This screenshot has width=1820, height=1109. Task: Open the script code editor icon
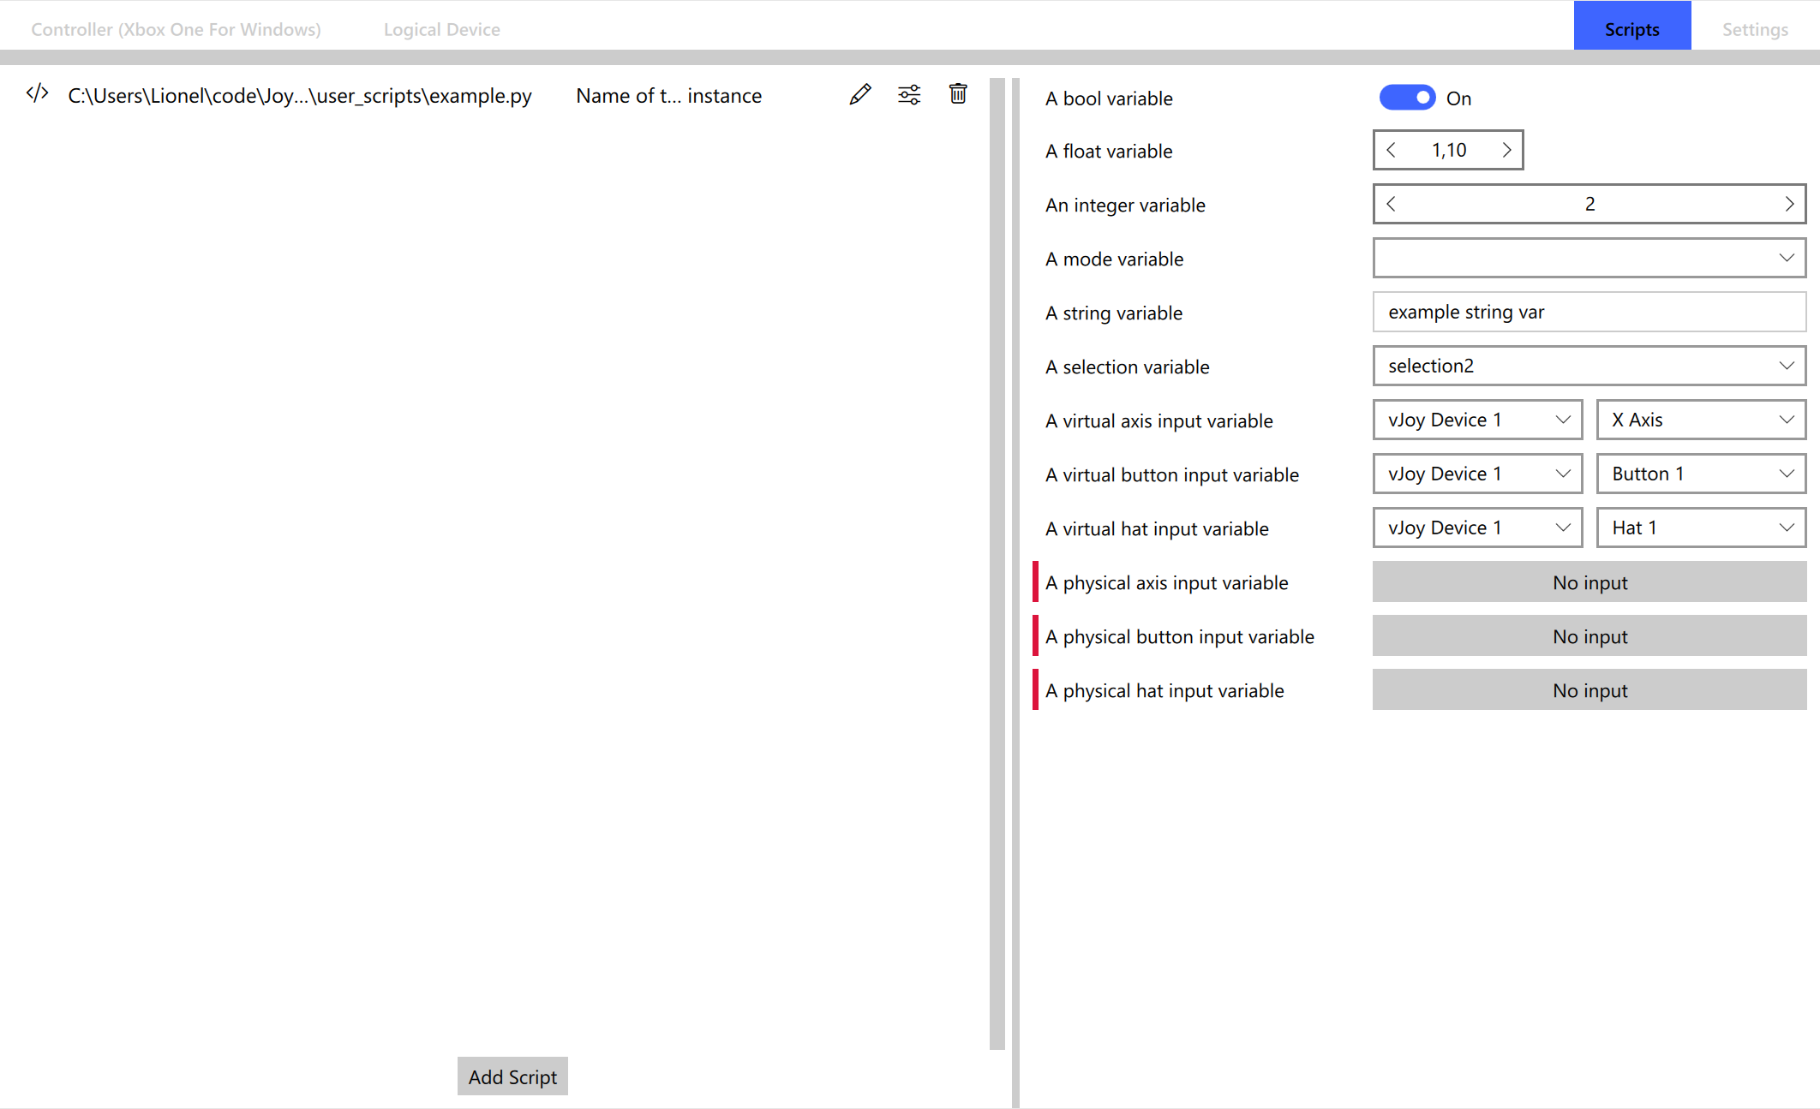[x=36, y=94]
